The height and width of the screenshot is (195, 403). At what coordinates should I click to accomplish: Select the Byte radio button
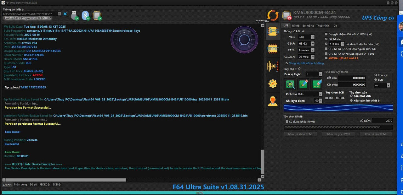[376, 80]
